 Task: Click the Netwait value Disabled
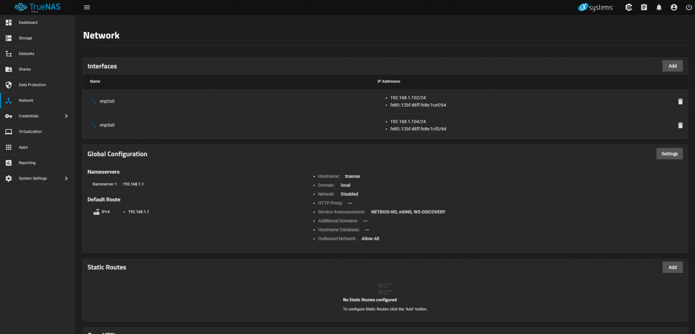pyautogui.click(x=349, y=194)
